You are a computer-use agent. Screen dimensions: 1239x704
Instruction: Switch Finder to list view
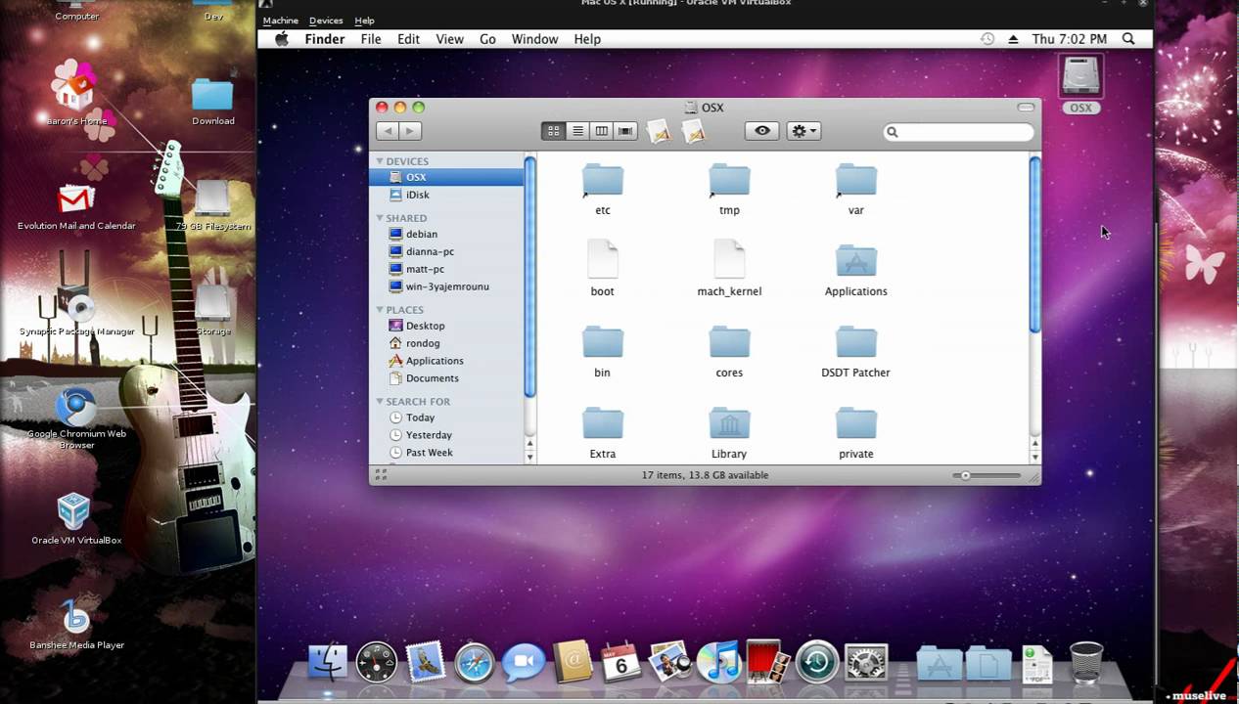pyautogui.click(x=577, y=131)
